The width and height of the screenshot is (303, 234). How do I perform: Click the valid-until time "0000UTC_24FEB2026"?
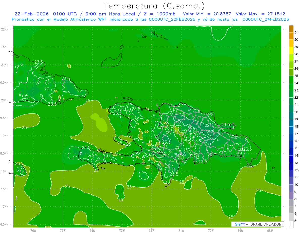(266, 19)
